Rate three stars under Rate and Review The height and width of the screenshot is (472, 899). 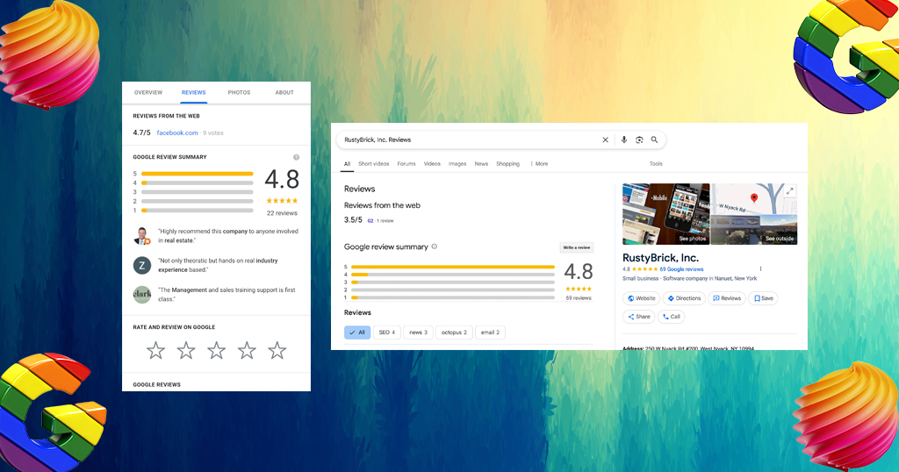click(x=216, y=350)
